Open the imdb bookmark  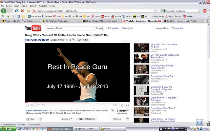point(137,16)
